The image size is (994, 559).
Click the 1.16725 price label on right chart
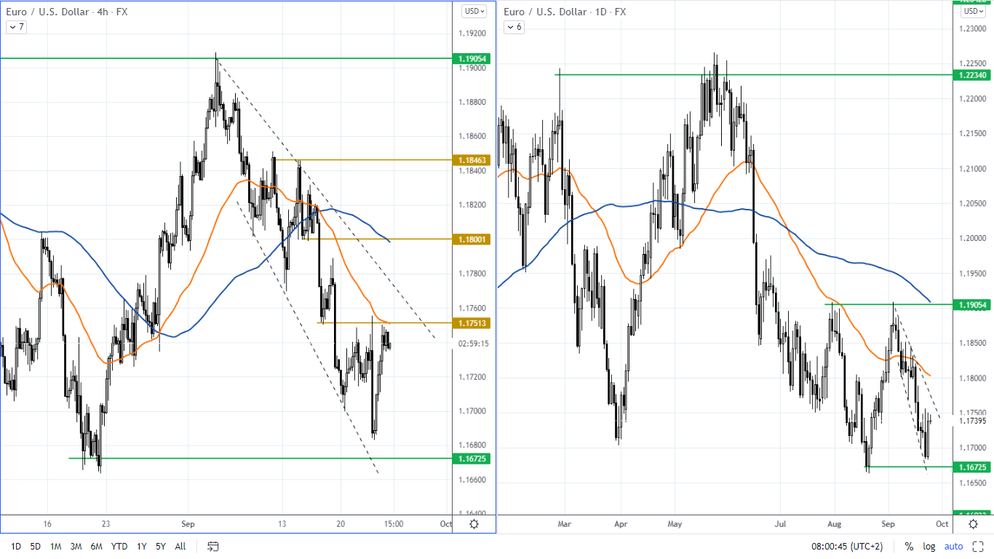click(x=973, y=467)
